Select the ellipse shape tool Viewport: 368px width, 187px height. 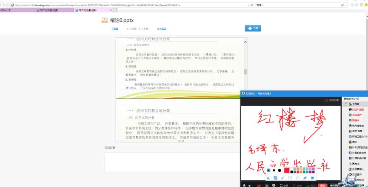tap(298, 178)
